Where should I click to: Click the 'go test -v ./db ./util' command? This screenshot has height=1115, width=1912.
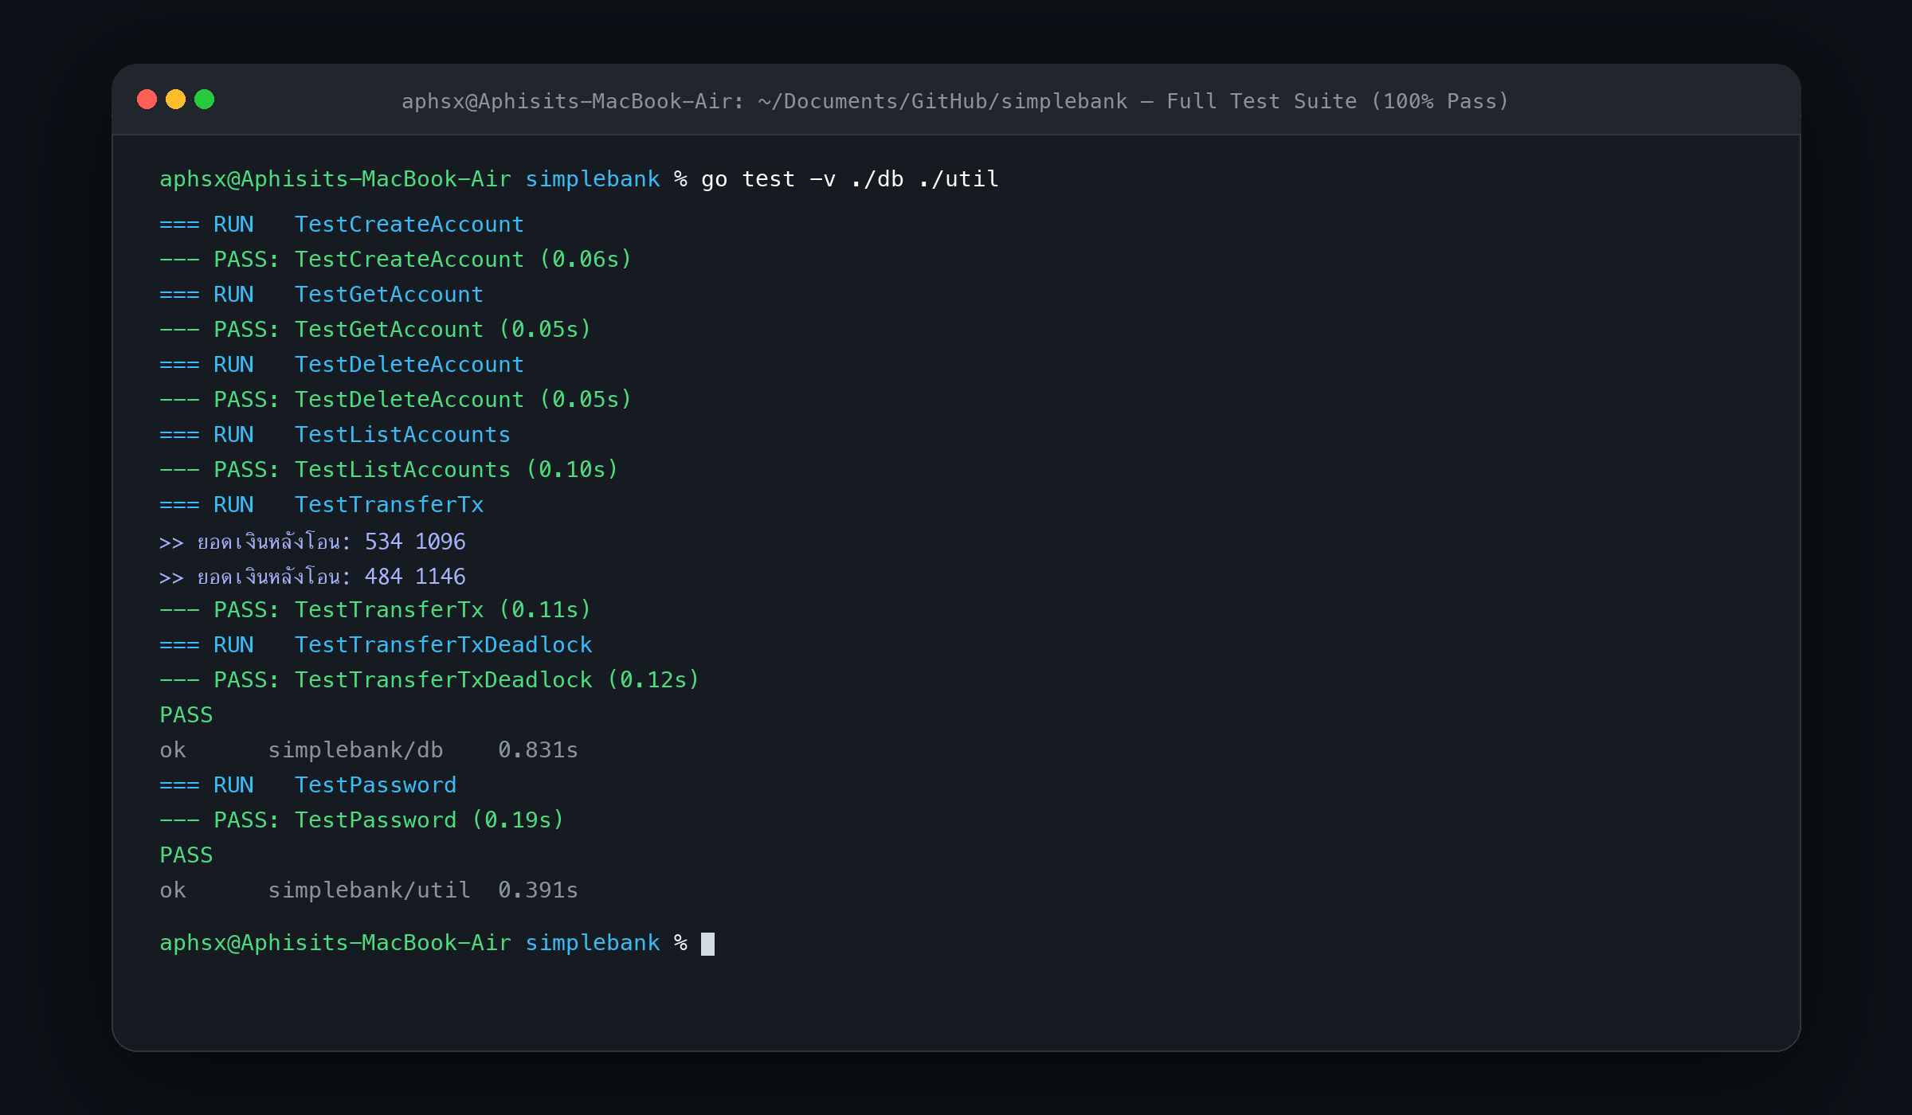pyautogui.click(x=849, y=179)
